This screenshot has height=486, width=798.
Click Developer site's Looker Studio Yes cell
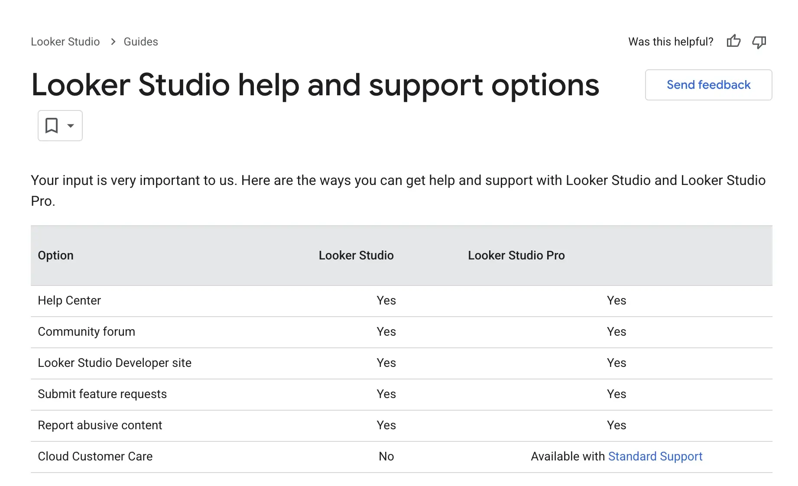[x=386, y=363]
